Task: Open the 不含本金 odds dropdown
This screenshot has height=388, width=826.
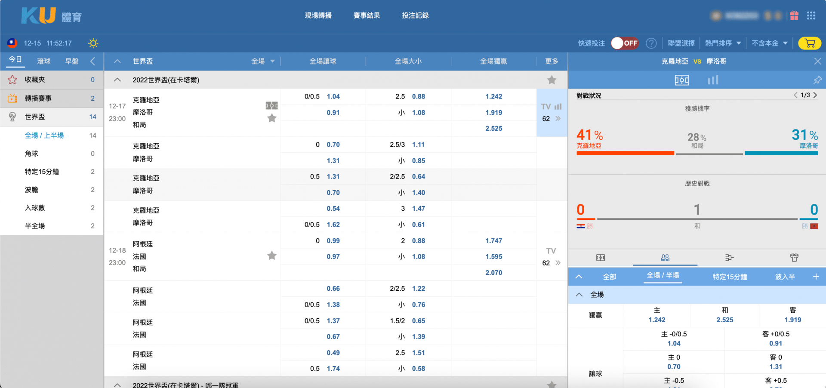Action: pos(769,43)
